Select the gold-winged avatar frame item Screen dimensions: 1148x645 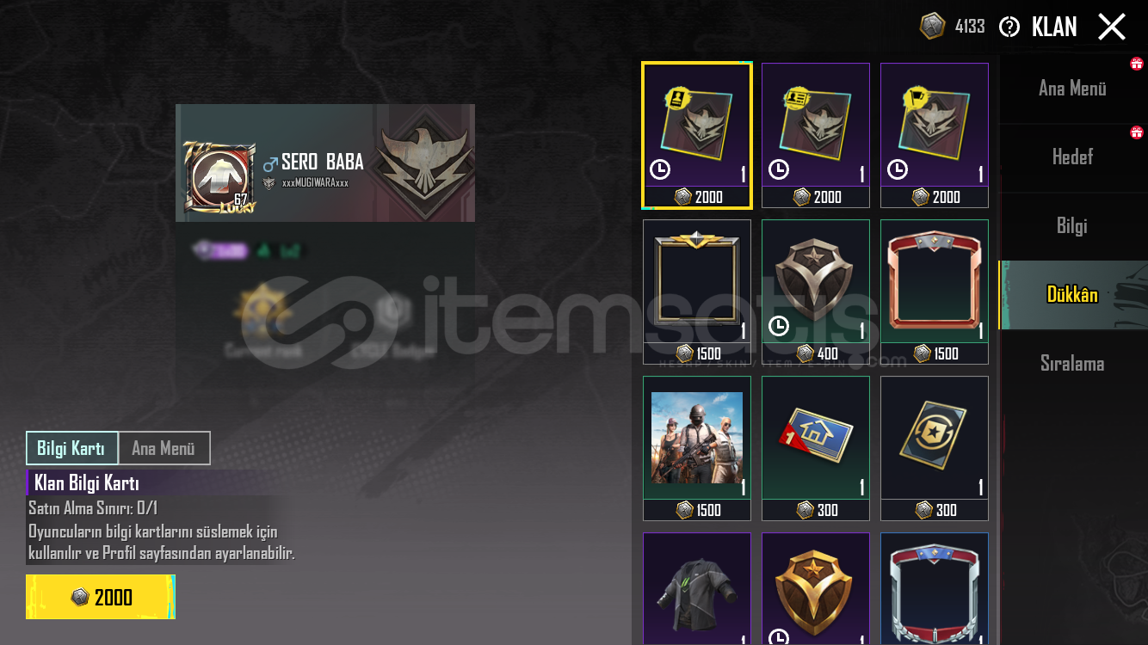click(x=697, y=292)
